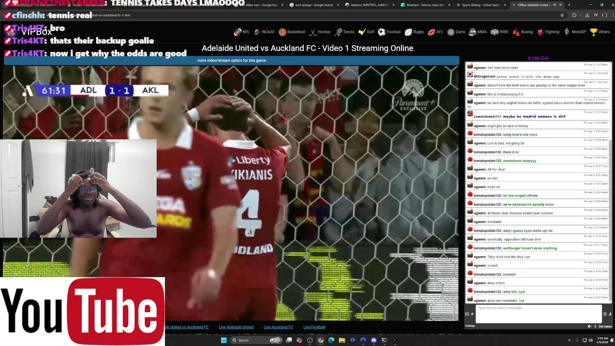
Task: Open Google Chrome from the taskbar
Action: [320, 340]
